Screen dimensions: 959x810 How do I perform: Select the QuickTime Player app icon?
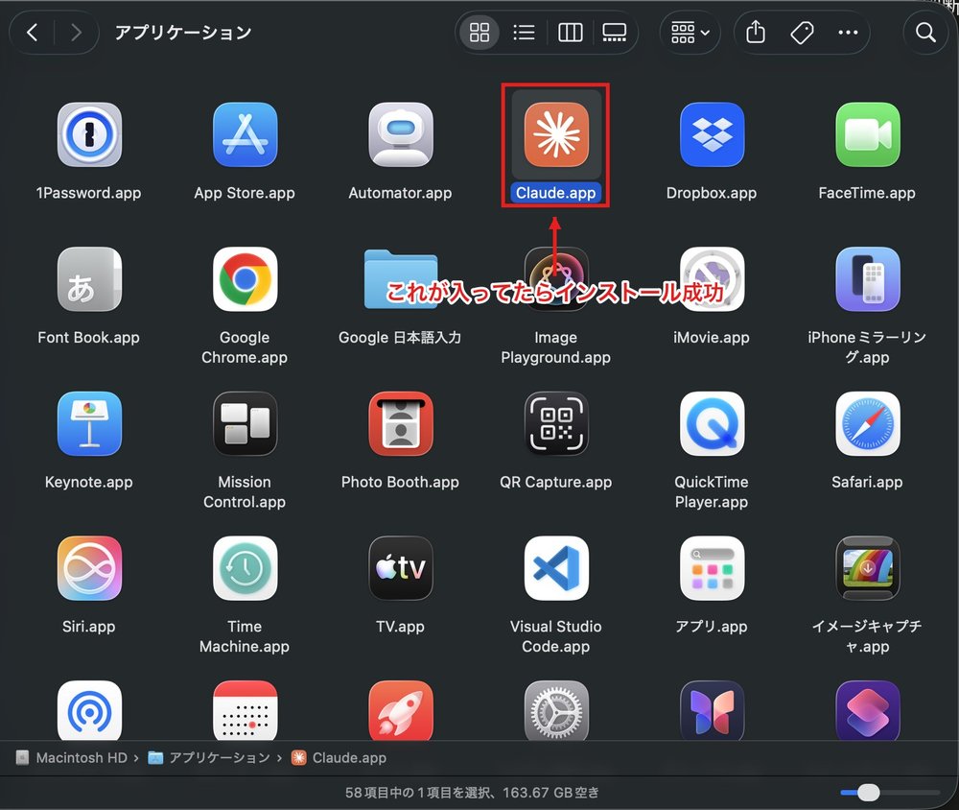(712, 423)
